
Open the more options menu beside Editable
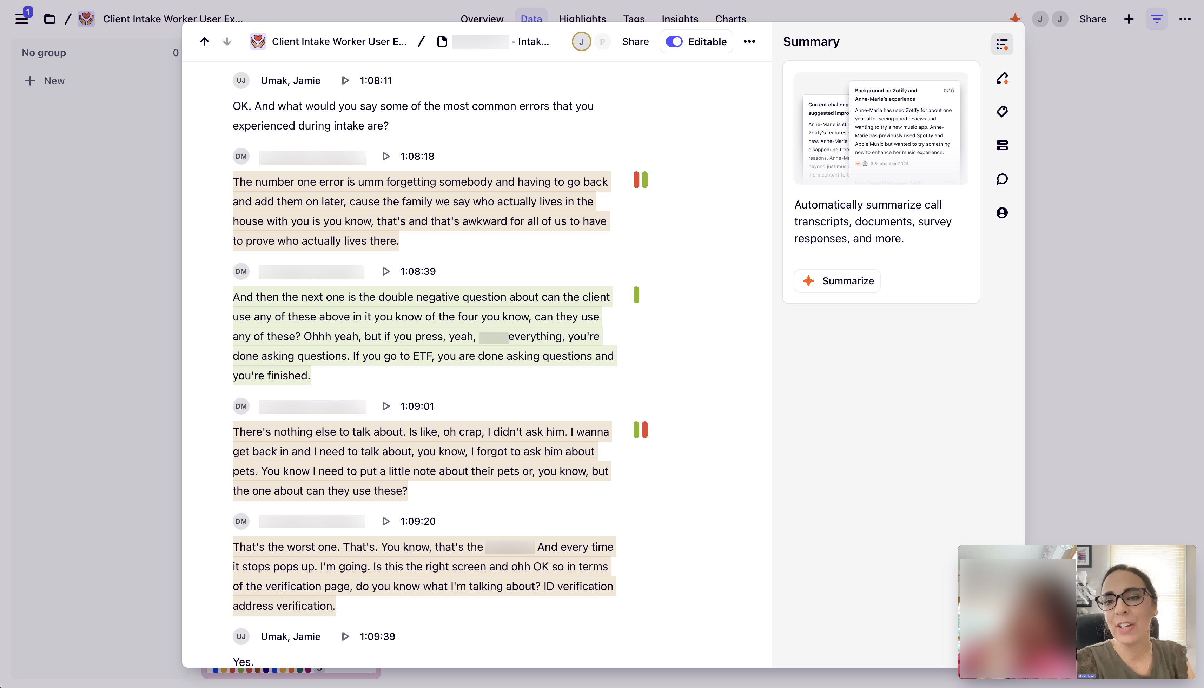[x=749, y=41]
